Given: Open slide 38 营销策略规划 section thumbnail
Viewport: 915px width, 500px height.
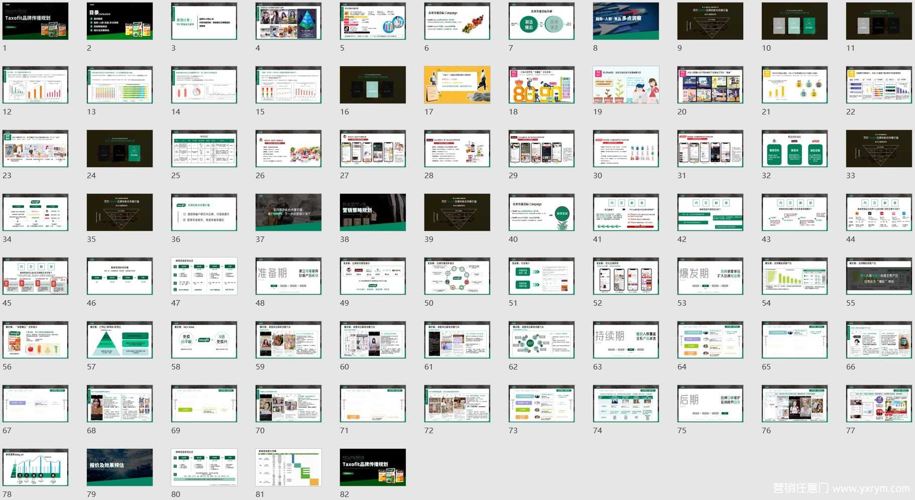Looking at the screenshot, I should (x=373, y=212).
